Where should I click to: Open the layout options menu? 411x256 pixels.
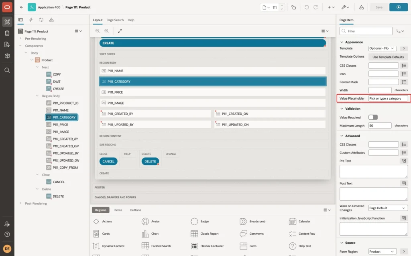tap(325, 31)
